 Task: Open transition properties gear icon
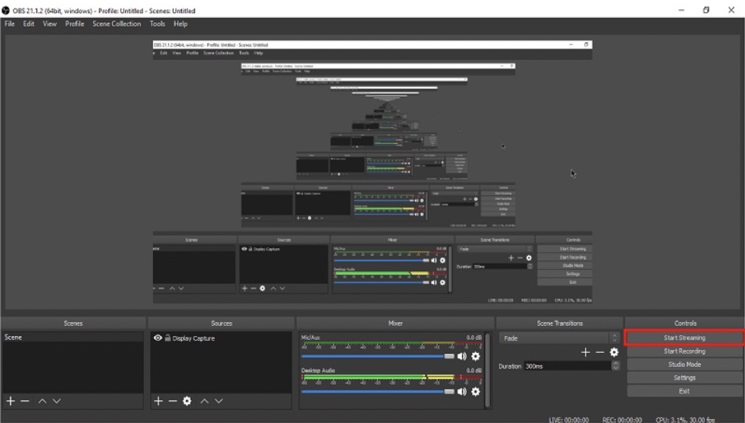click(614, 352)
